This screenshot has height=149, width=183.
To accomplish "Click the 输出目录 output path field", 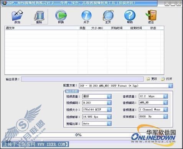I will tap(82, 79).
